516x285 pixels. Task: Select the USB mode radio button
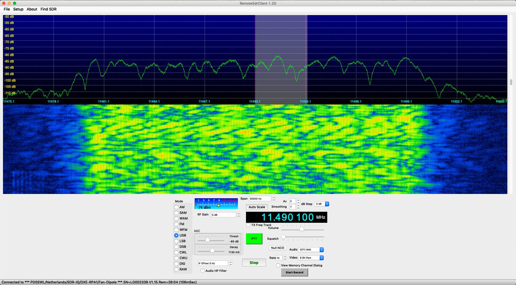pos(176,235)
